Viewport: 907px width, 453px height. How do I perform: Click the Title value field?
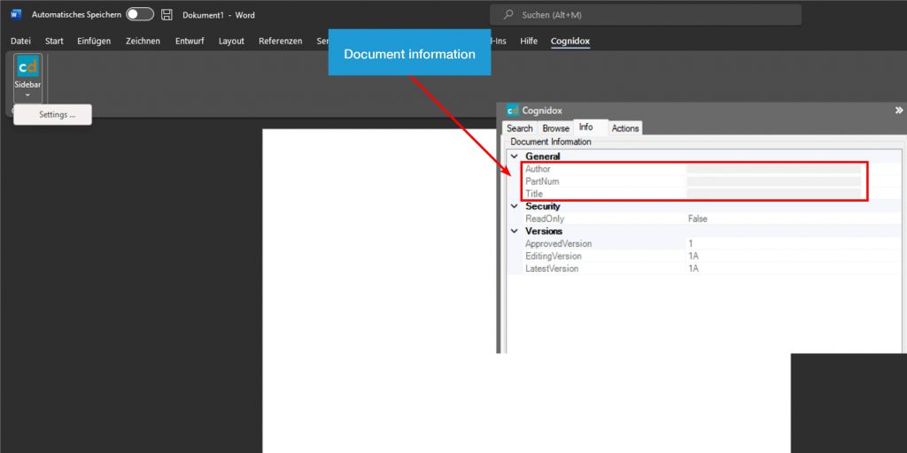pos(773,194)
